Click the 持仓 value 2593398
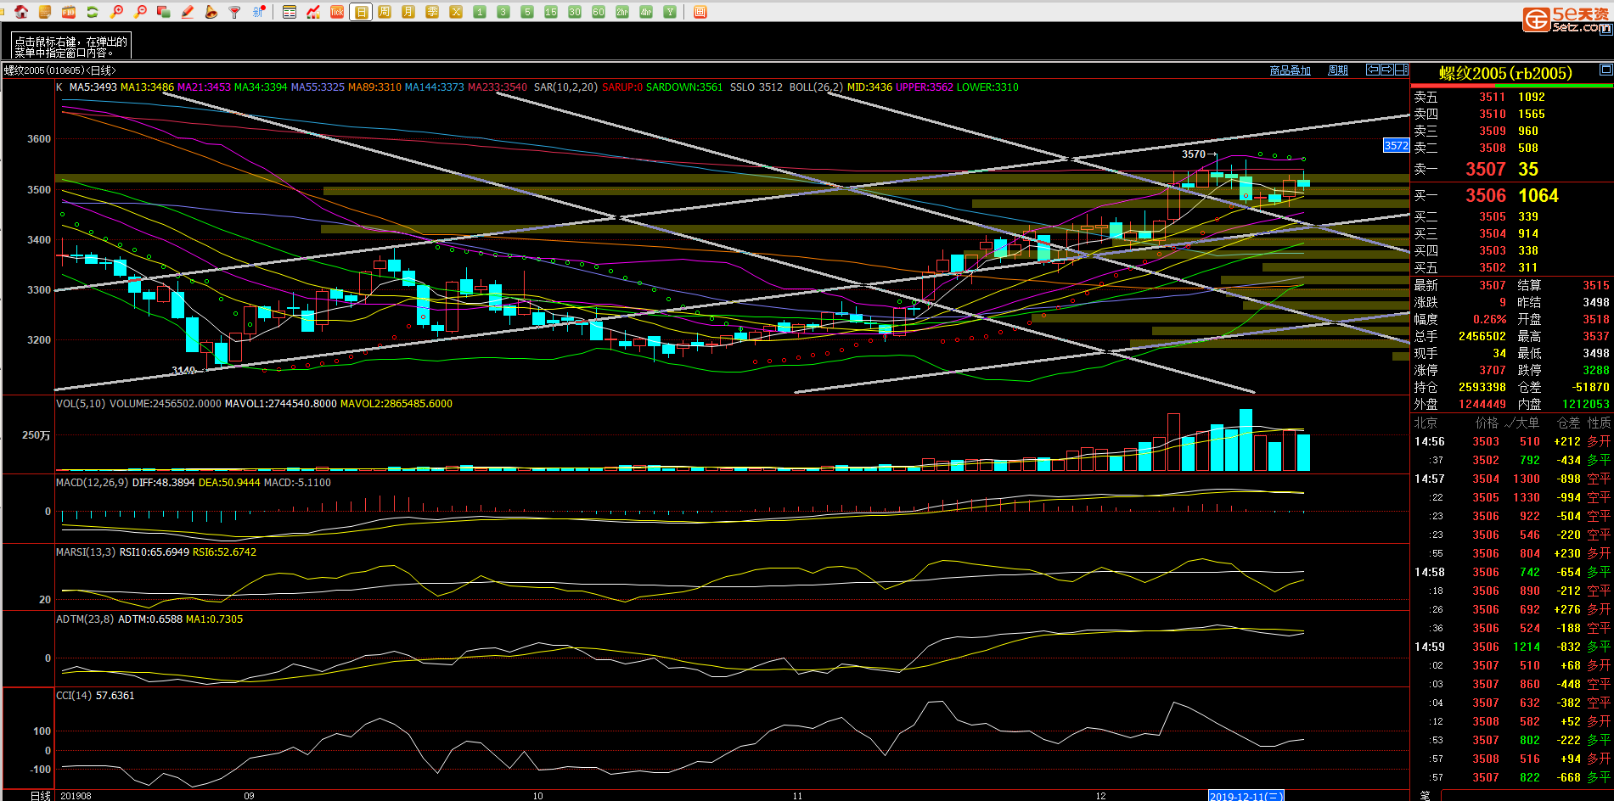This screenshot has height=801, width=1614. tap(1482, 387)
